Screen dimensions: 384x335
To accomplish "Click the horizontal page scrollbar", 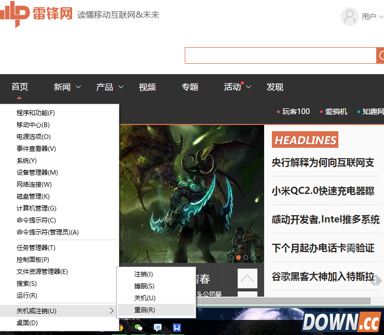I will [284, 301].
